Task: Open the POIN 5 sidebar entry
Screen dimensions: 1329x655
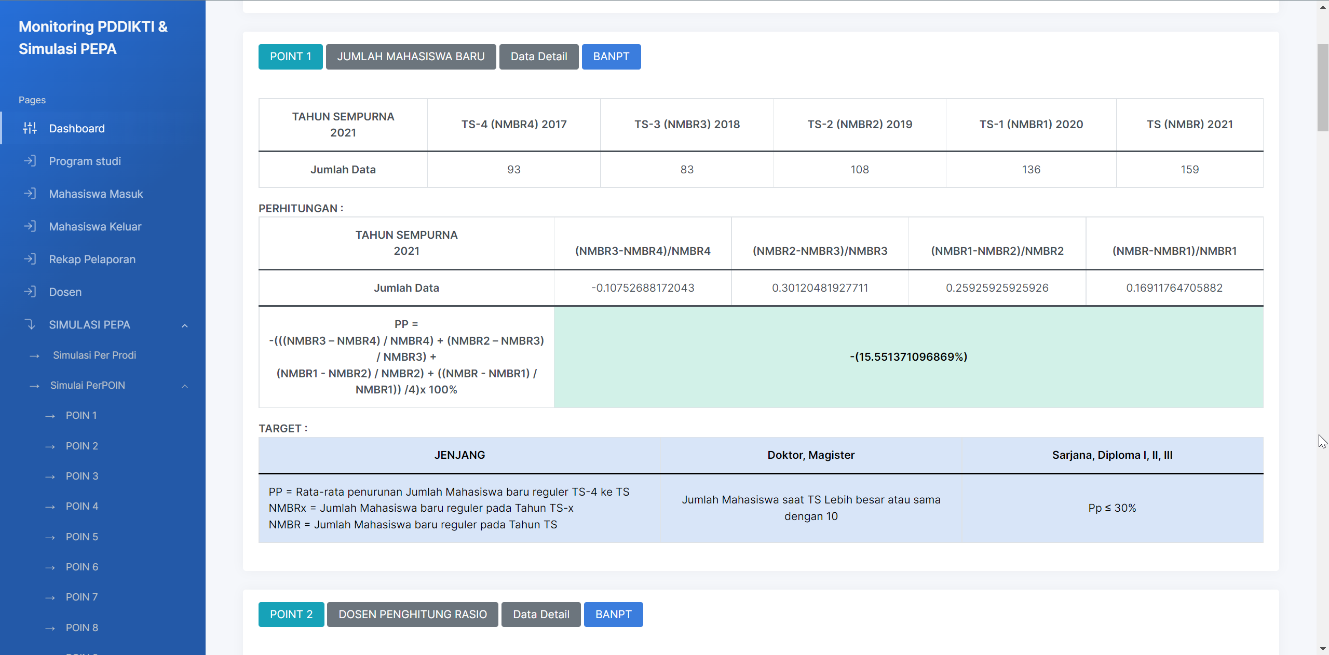Action: click(x=82, y=537)
